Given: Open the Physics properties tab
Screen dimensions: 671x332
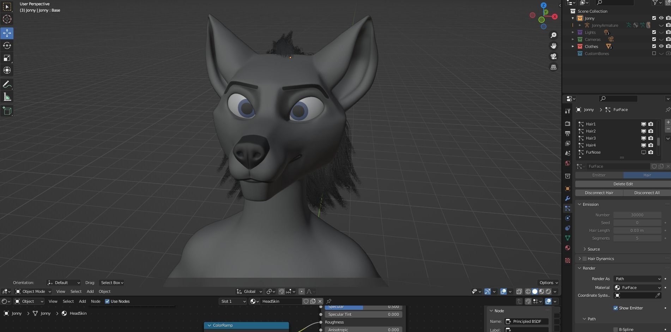Looking at the screenshot, I should coord(568,218).
